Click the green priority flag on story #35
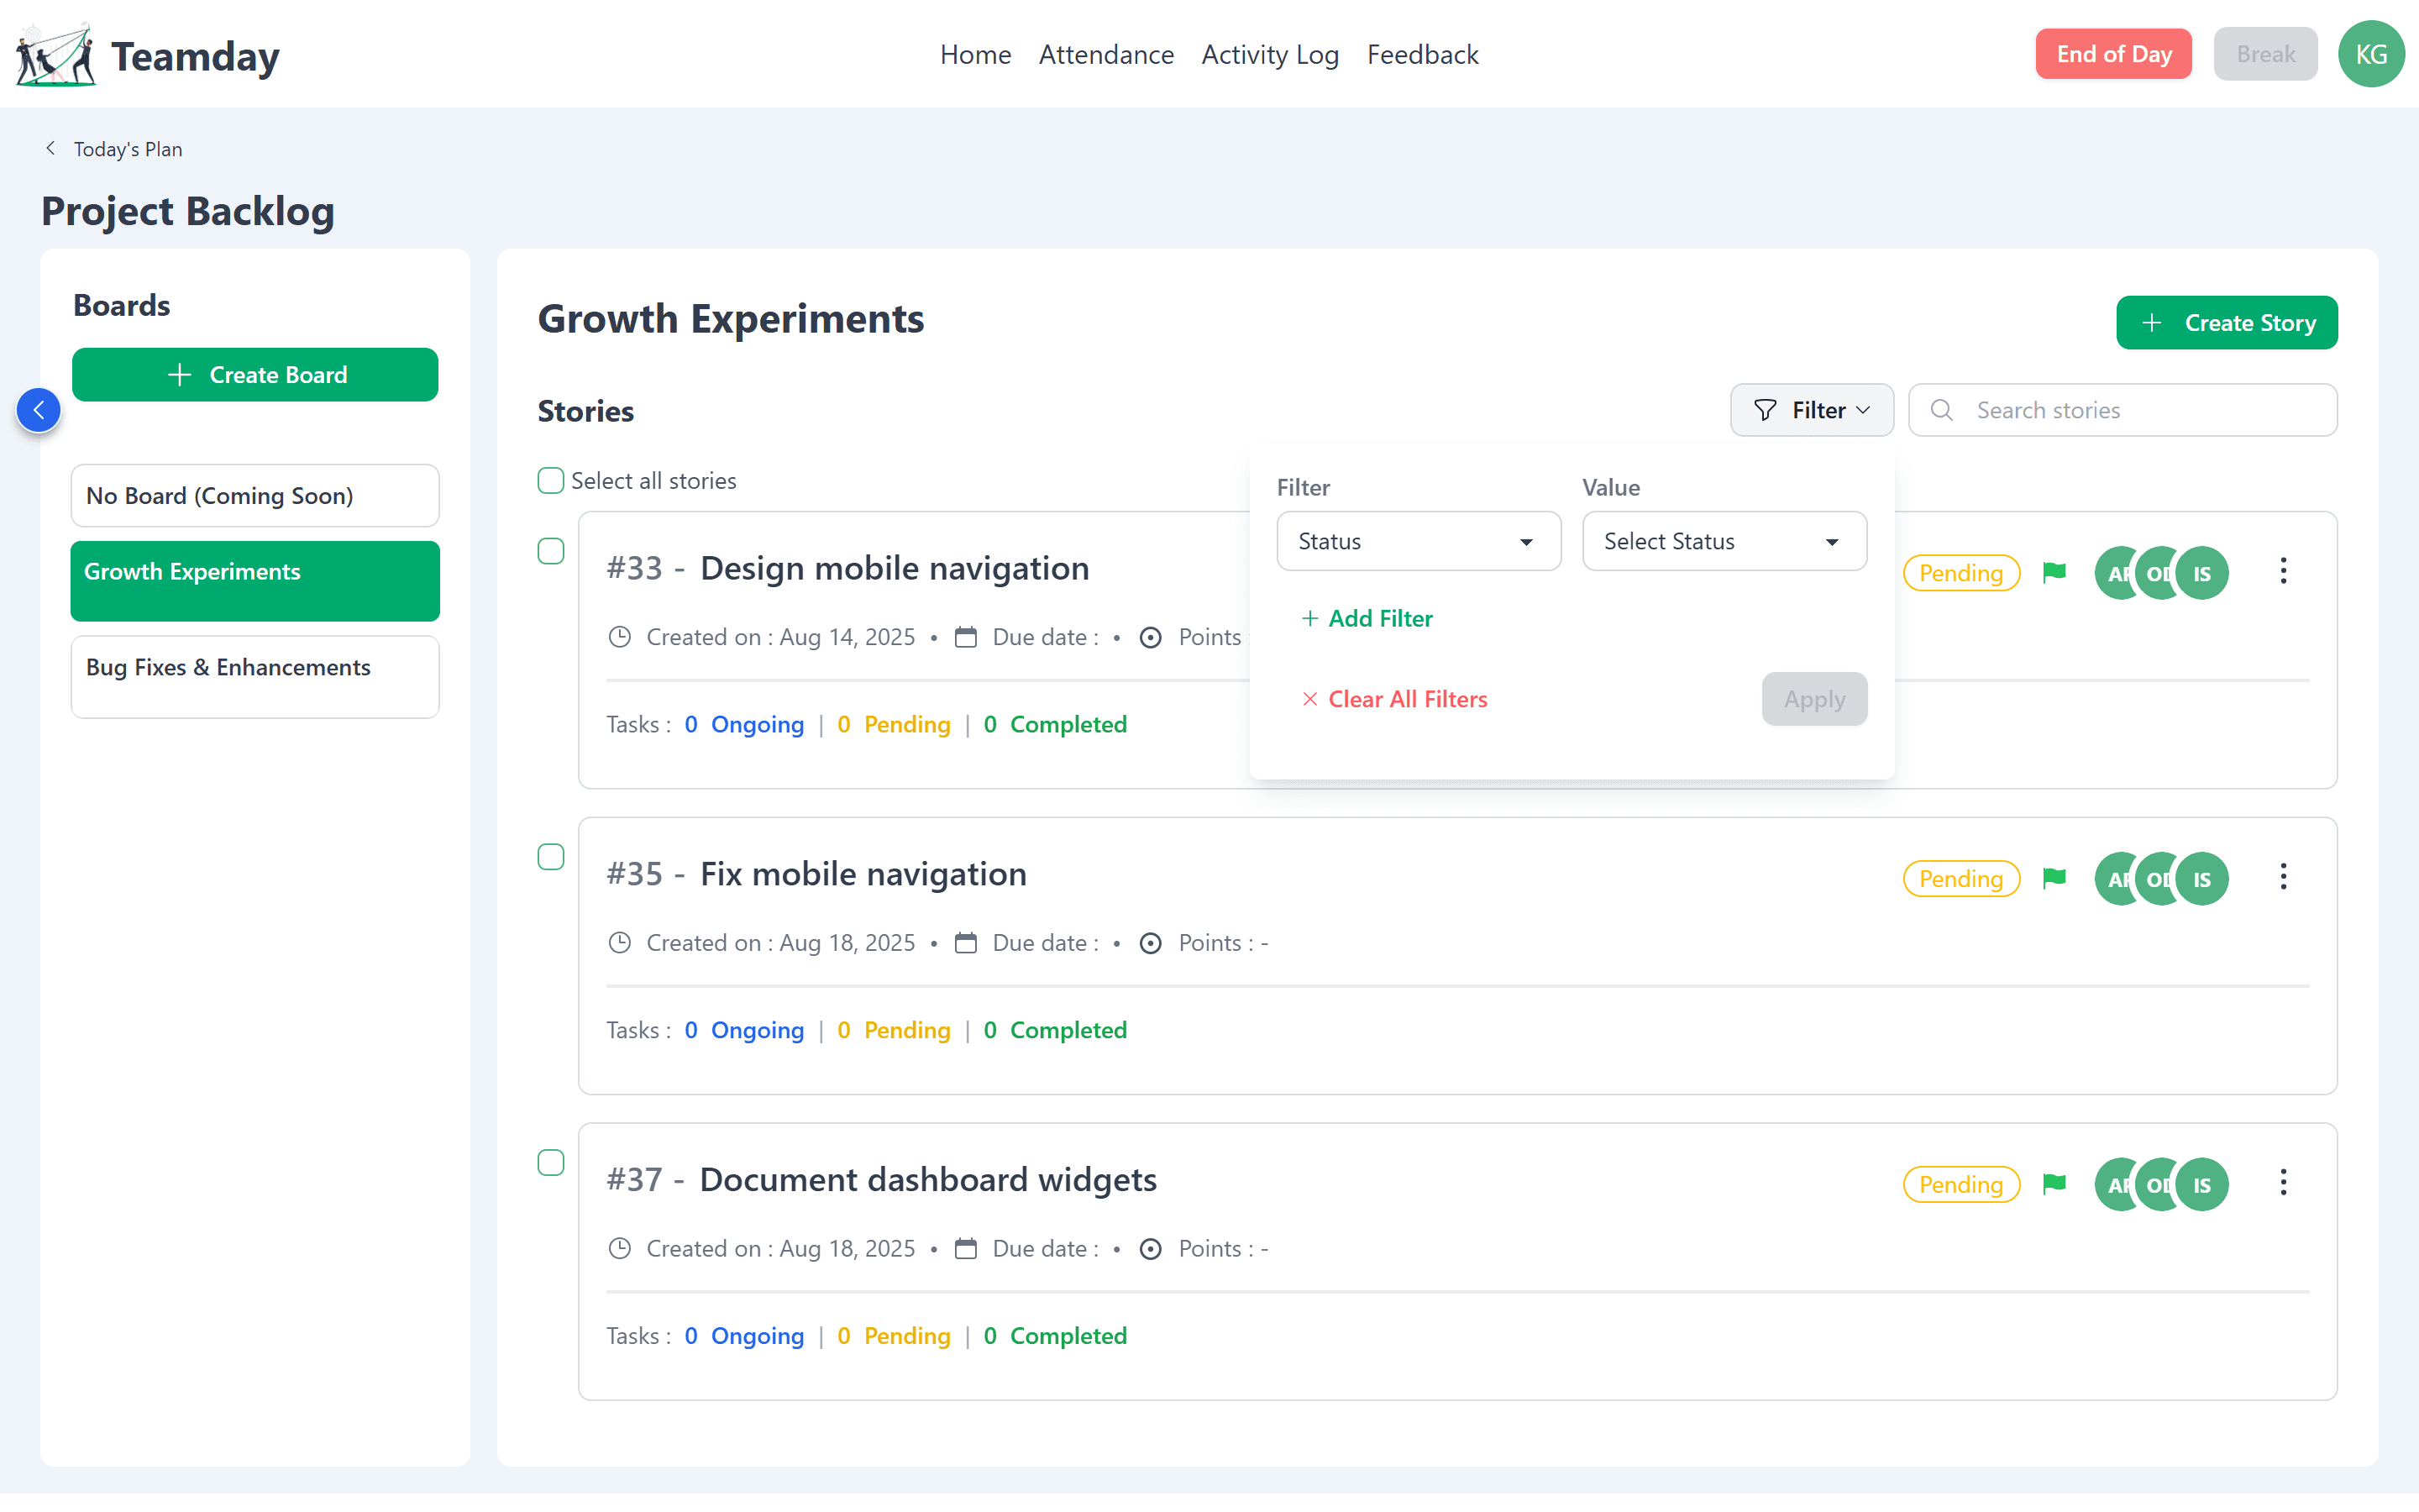Screen dimensions: 2419x1512 [2054, 879]
